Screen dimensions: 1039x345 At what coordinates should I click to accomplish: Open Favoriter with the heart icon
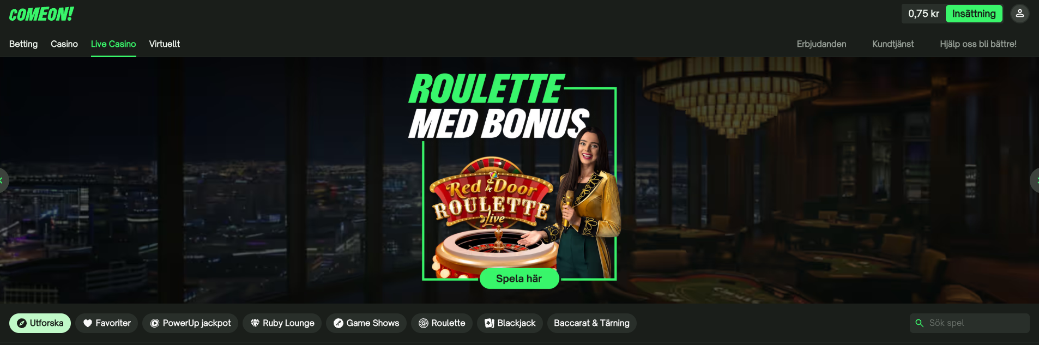pos(107,323)
